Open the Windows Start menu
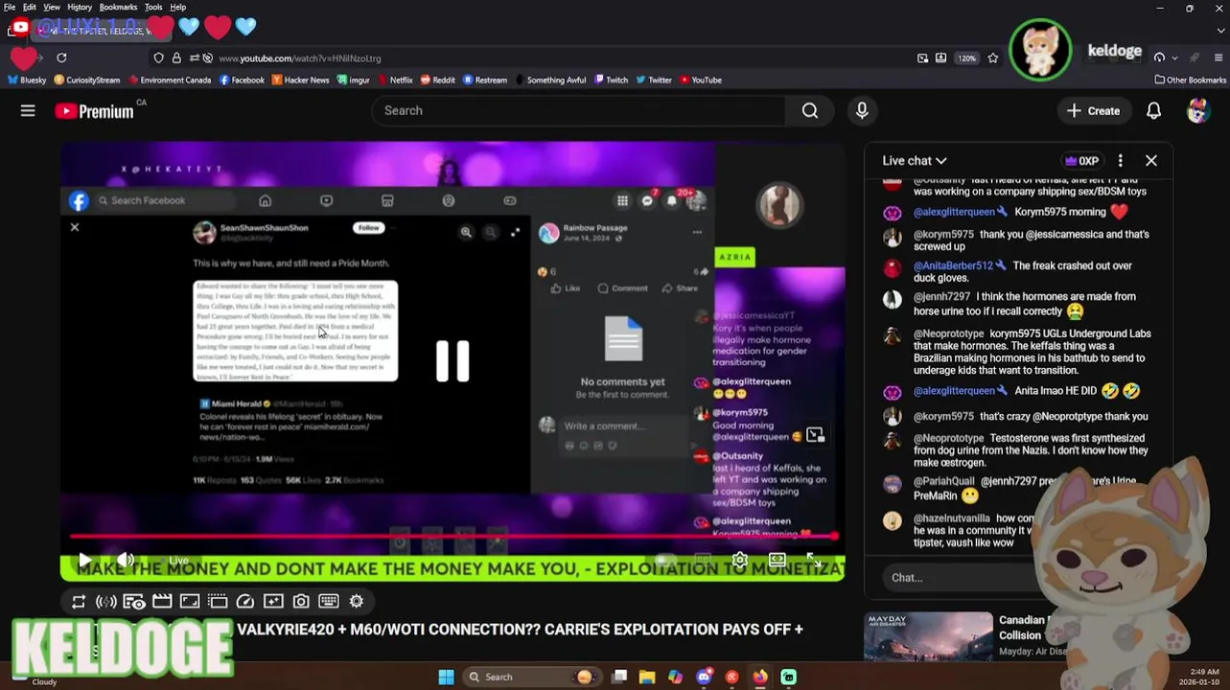The width and height of the screenshot is (1230, 690). click(446, 677)
